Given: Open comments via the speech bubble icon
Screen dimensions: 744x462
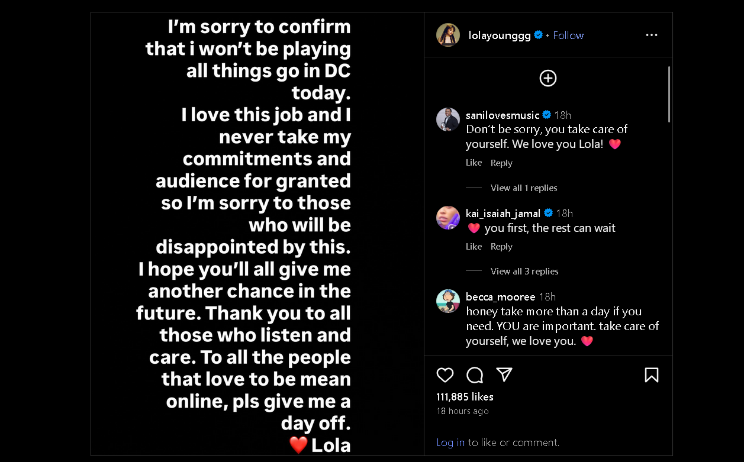Looking at the screenshot, I should tap(475, 375).
